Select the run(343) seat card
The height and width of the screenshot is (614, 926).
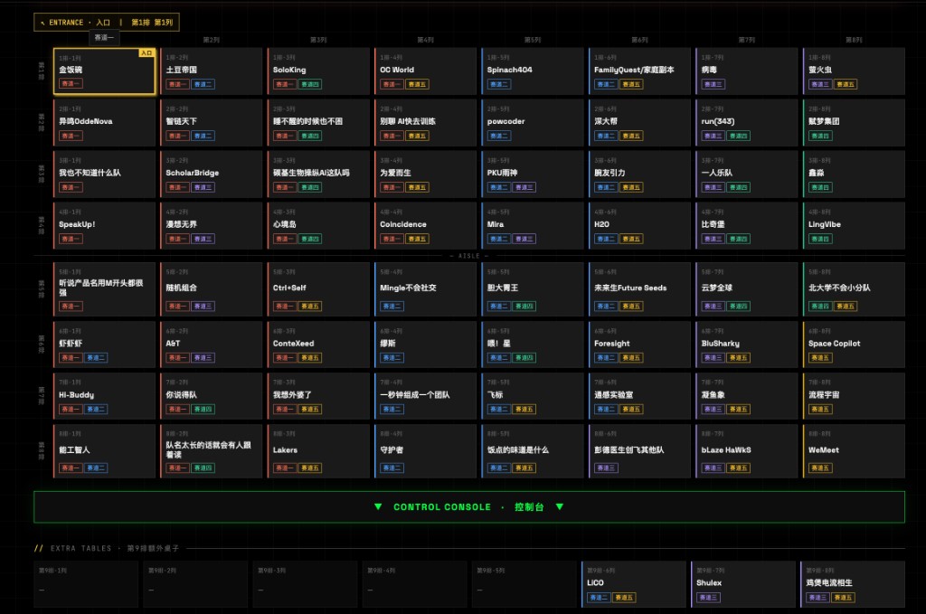pos(747,123)
